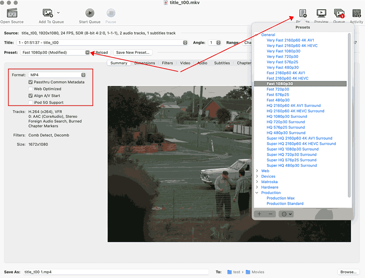Switch to the Dimensions tab
The height and width of the screenshot is (278, 365).
coord(144,63)
